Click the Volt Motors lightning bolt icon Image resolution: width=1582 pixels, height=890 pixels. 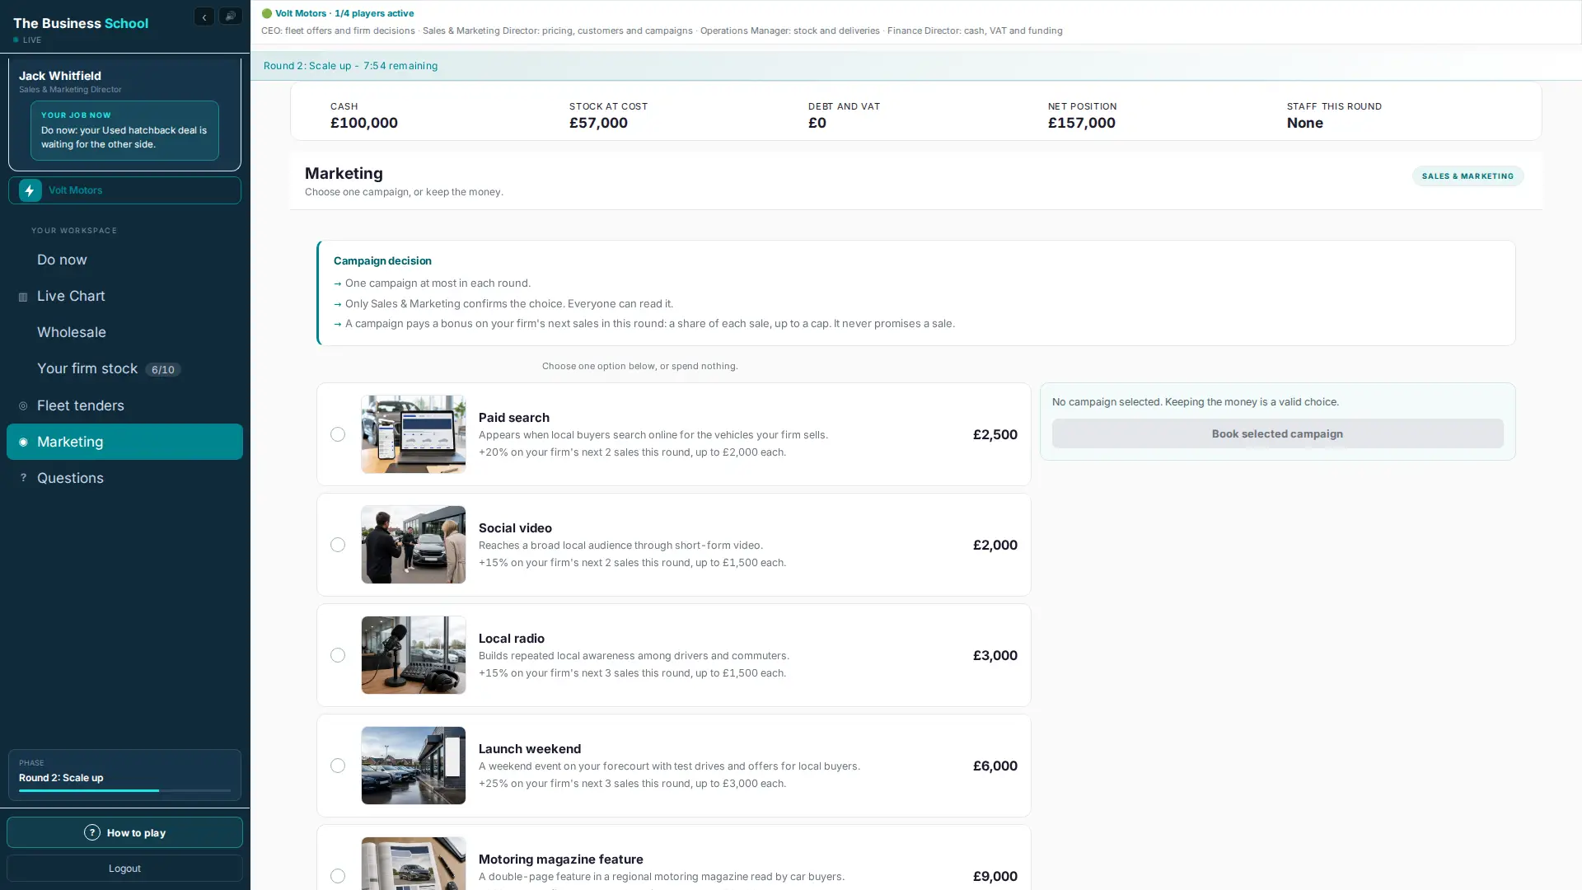[x=30, y=190]
